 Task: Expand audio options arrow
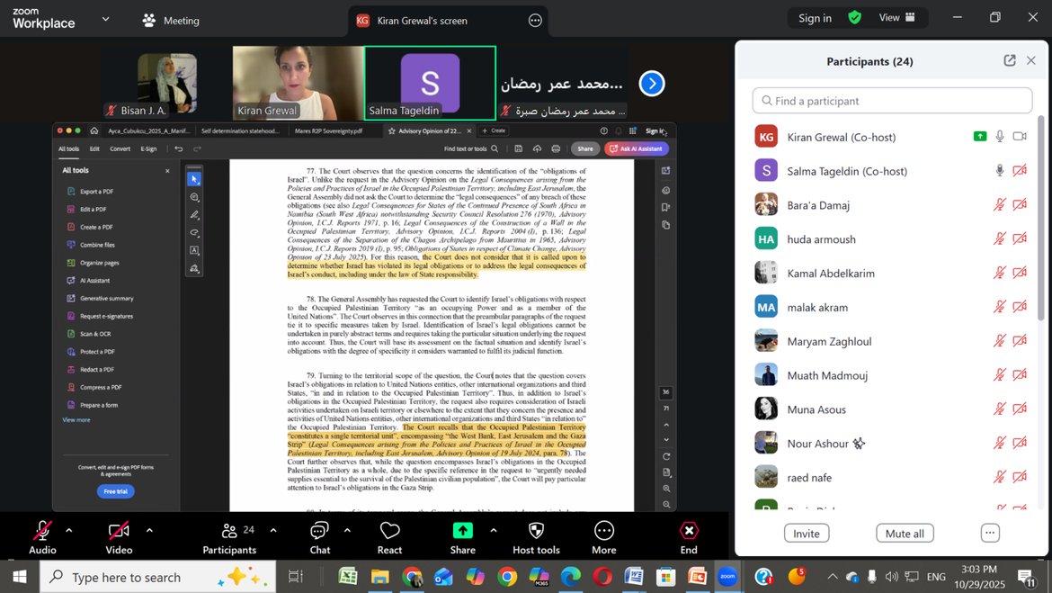tap(69, 530)
